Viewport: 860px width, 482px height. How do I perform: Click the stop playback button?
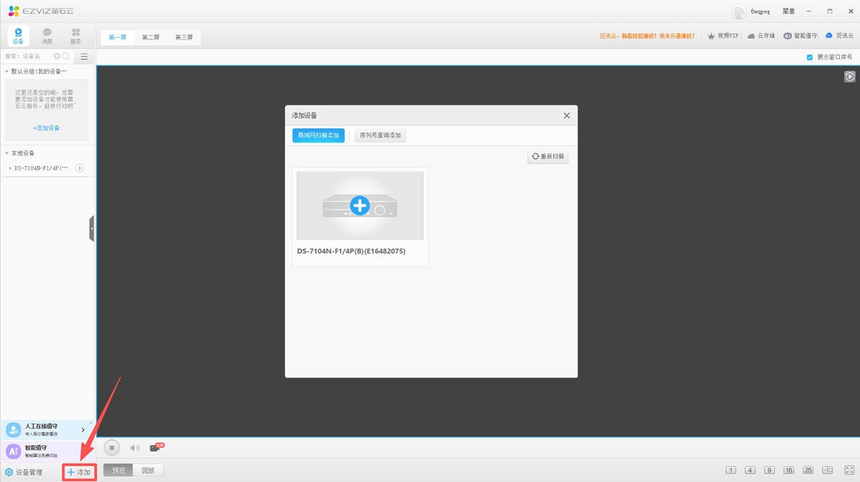pyautogui.click(x=112, y=448)
